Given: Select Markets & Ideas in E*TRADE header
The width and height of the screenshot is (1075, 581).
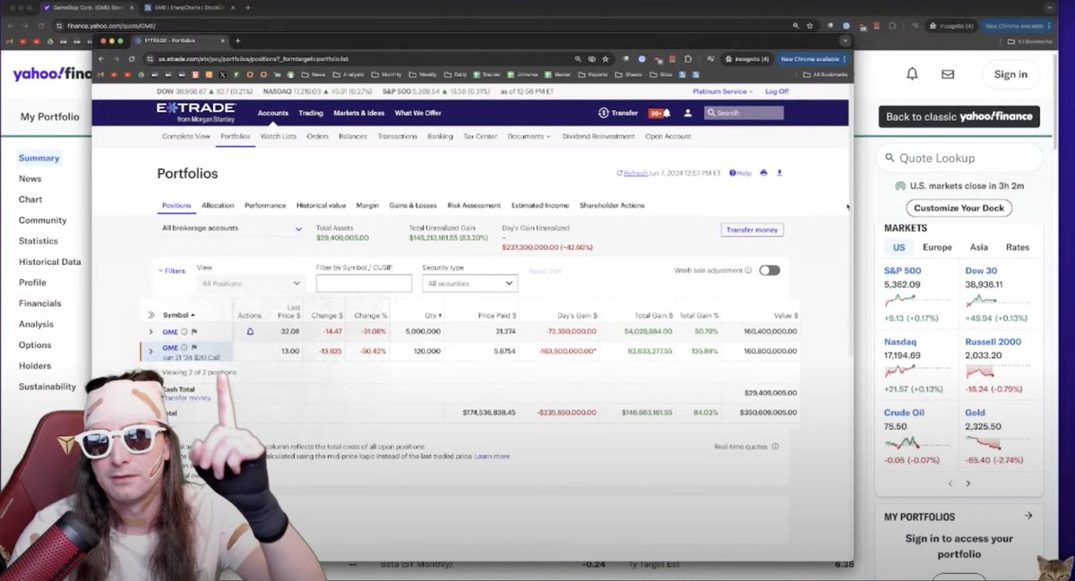Looking at the screenshot, I should (x=359, y=113).
